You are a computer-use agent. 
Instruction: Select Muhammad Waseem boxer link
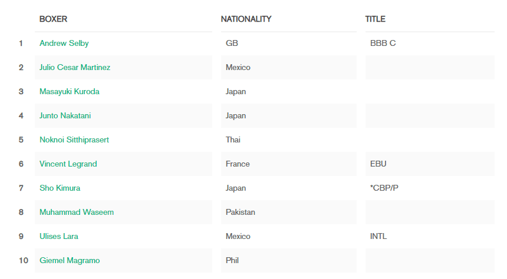(77, 212)
